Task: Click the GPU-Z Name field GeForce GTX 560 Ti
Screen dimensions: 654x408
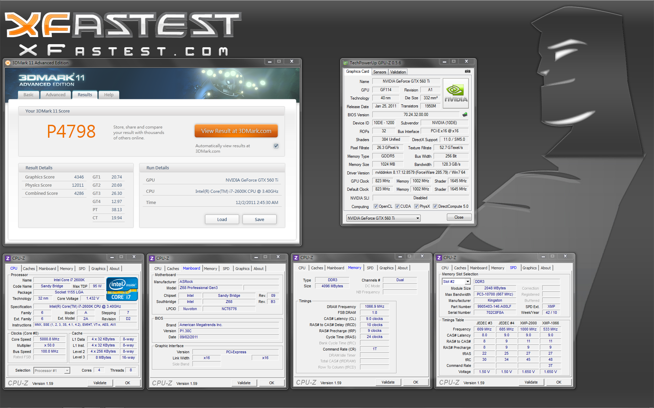Action: [x=406, y=81]
